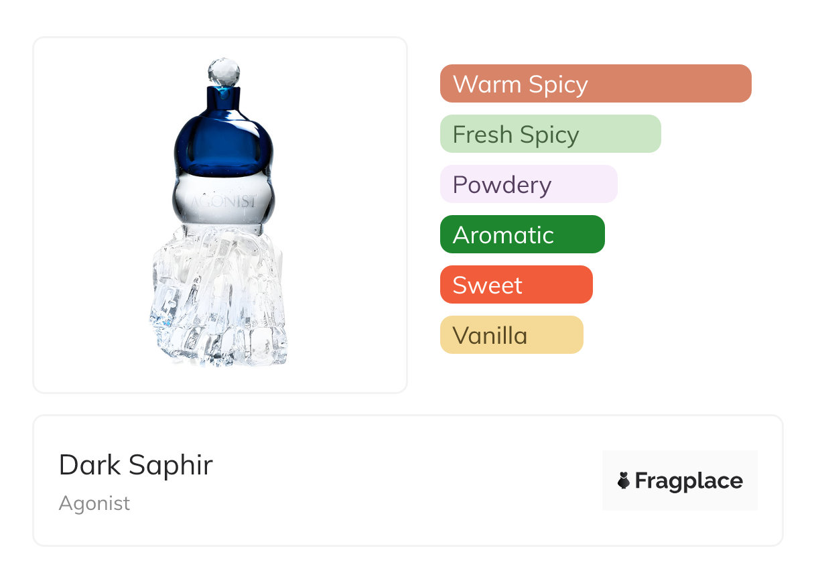Image resolution: width=816 pixels, height=579 pixels.
Task: Click the Fragplace bottle icon in logo
Action: (624, 480)
